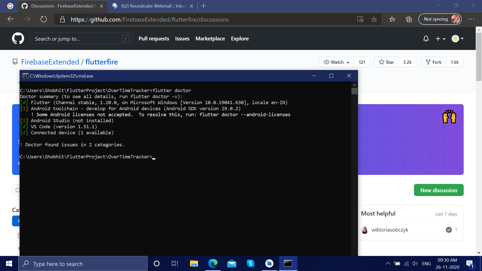
Task: Open FirebaseExtended organization link
Action: coord(50,62)
